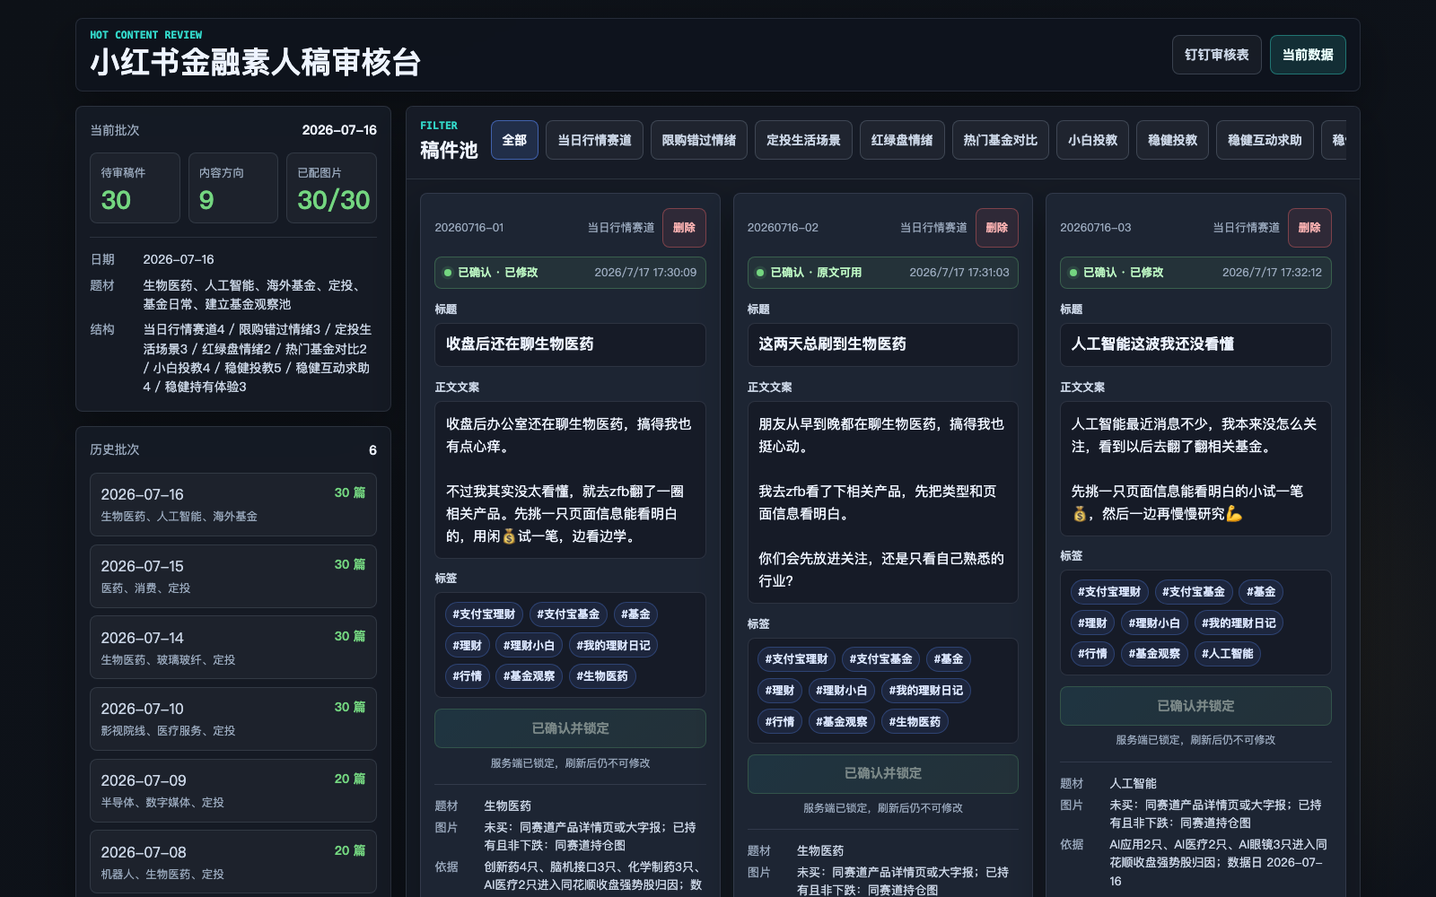Choose the 稳健投教 filter
This screenshot has width=1436, height=897.
[1172, 140]
